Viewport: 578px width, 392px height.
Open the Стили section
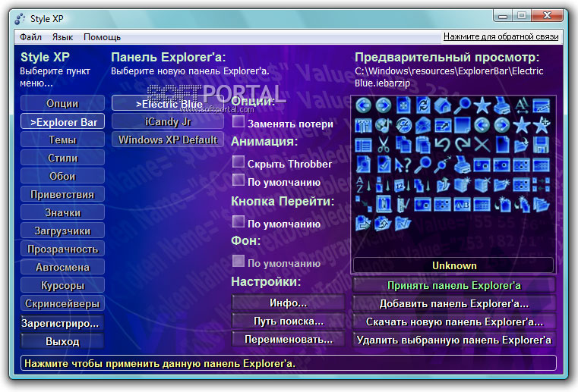point(62,158)
